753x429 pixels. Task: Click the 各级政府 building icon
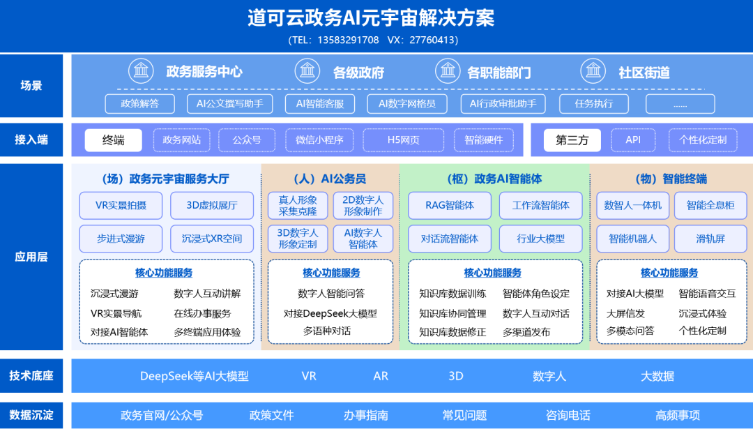[x=307, y=71]
